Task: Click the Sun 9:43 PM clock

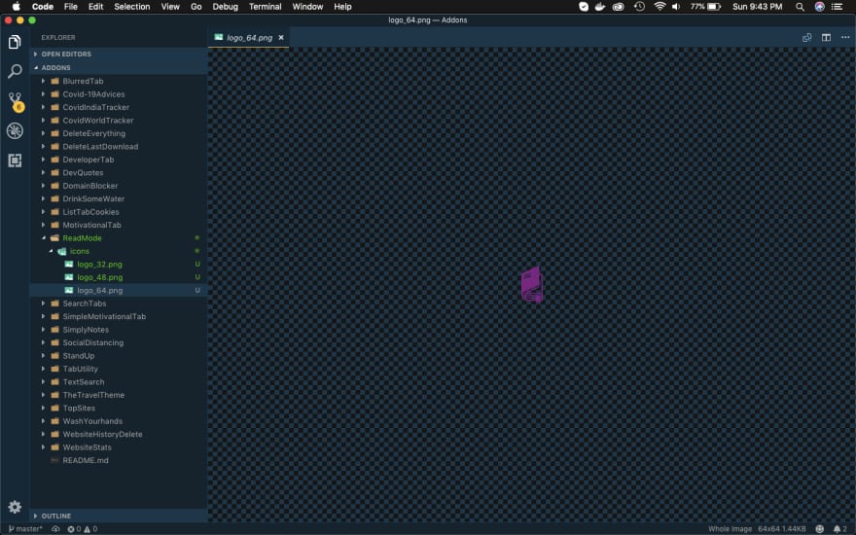Action: [x=757, y=7]
